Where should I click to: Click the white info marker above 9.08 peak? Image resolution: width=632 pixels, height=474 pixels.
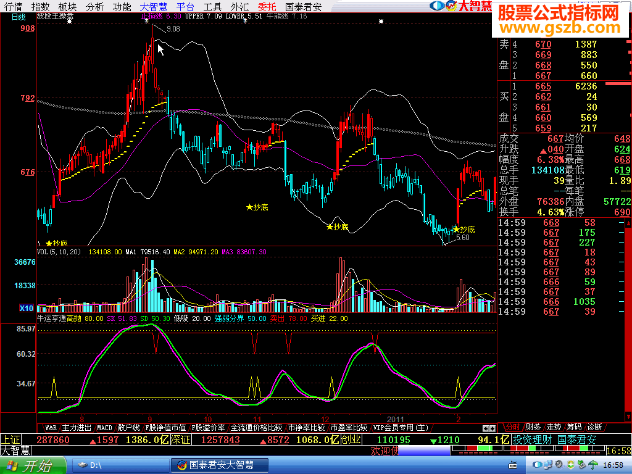[x=147, y=20]
